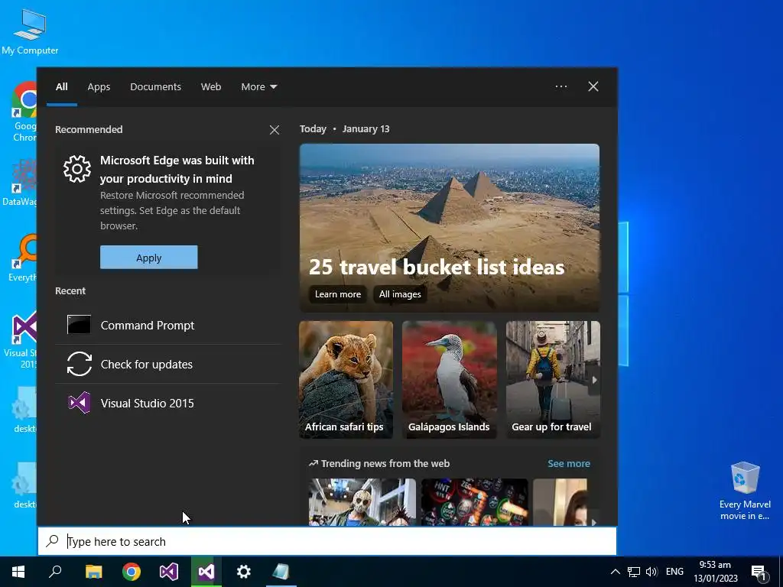
Task: Open Command Prompt from Recent
Action: [x=167, y=326]
